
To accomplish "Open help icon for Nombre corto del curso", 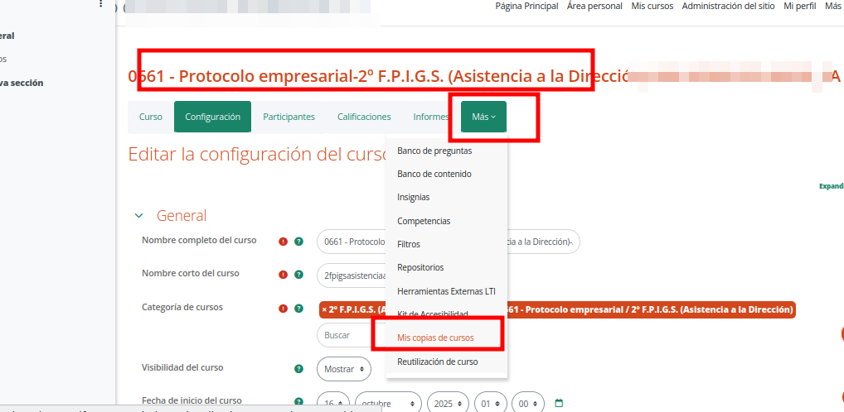I will pyautogui.click(x=298, y=275).
